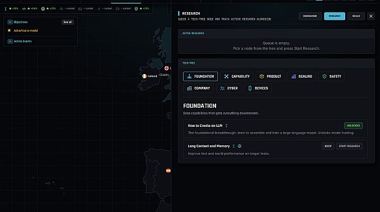Switch to the Company tech category
Viewport: 380px width, 212px height.
tap(199, 89)
